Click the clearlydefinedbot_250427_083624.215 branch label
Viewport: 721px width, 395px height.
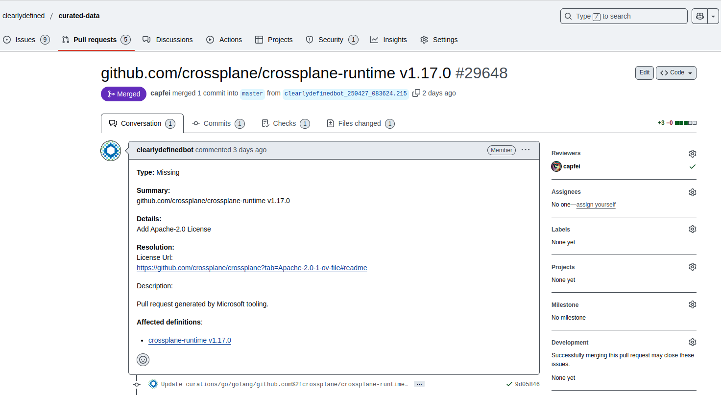coord(345,93)
